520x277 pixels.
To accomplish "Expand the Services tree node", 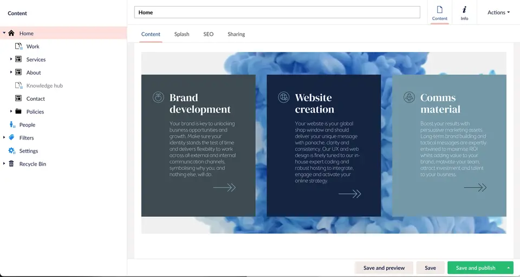I will (x=11, y=59).
